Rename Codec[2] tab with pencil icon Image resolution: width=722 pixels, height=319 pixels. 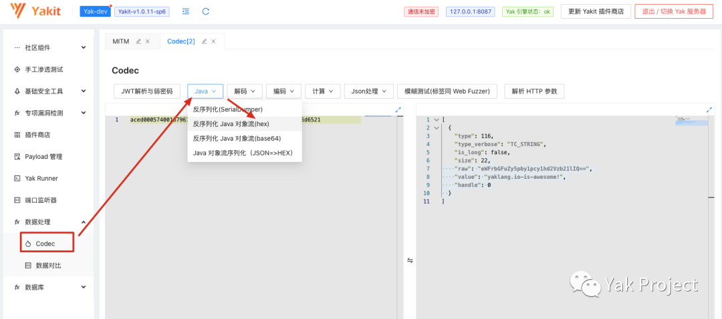(204, 41)
